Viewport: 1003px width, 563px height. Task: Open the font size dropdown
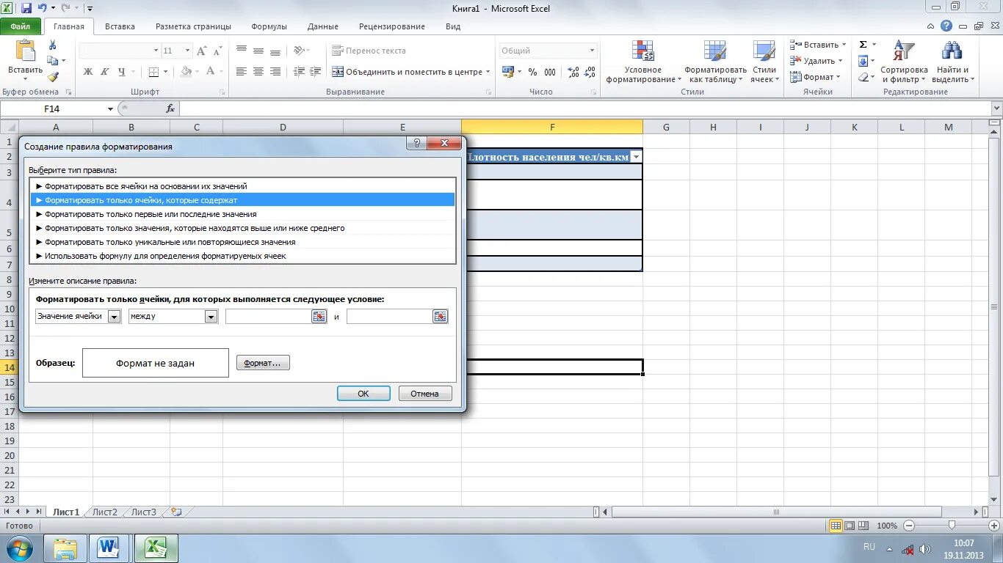pyautogui.click(x=187, y=51)
